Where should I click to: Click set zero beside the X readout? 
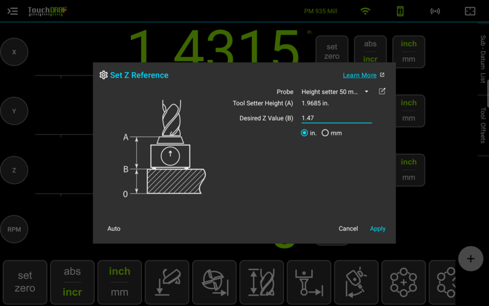[x=332, y=50]
